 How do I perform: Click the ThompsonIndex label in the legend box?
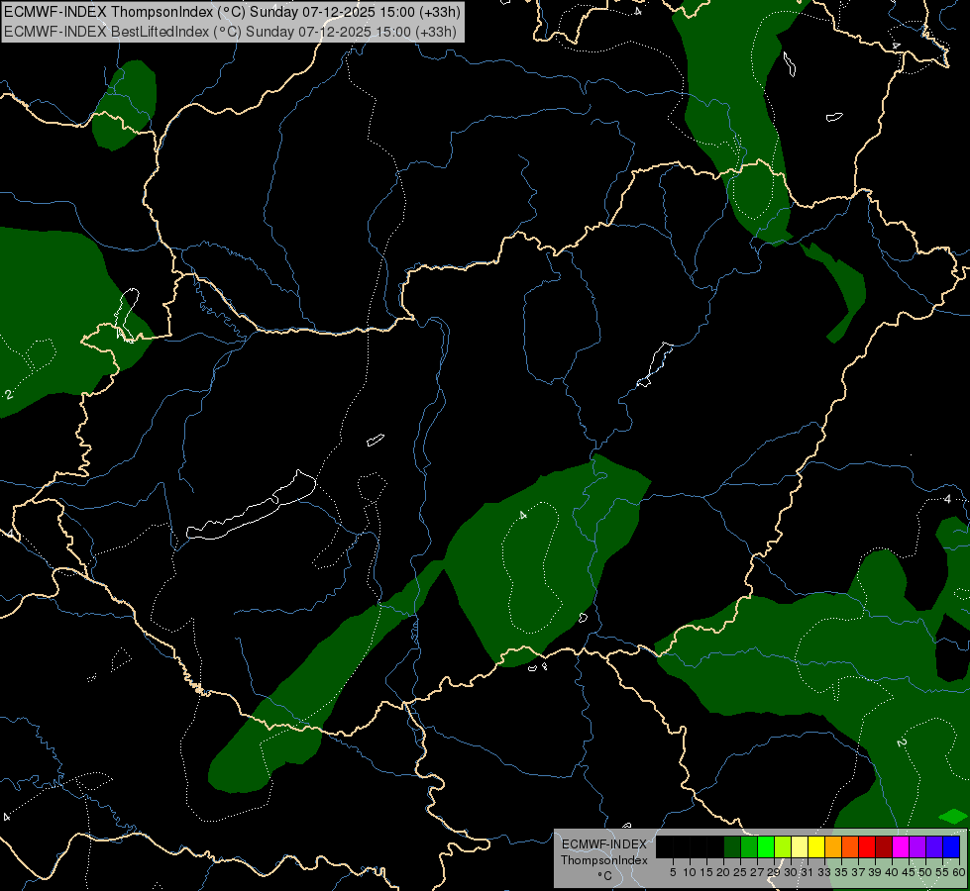pos(604,860)
